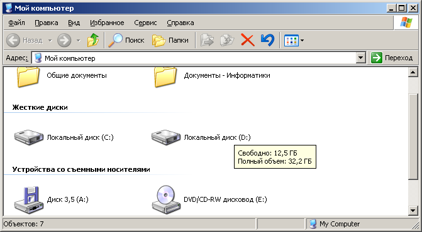The width and height of the screenshot is (422, 232).
Task: Maximize the Мой компьютер window
Action: coord(401,8)
